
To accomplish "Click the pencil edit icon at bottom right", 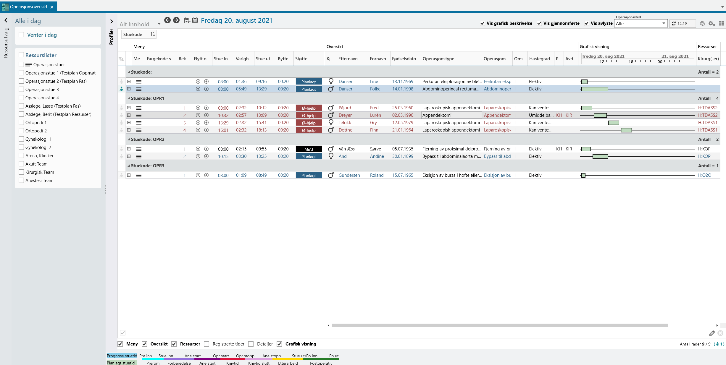I will pos(712,333).
